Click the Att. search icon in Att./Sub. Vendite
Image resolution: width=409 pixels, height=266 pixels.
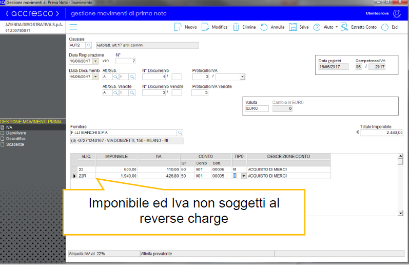(115, 93)
